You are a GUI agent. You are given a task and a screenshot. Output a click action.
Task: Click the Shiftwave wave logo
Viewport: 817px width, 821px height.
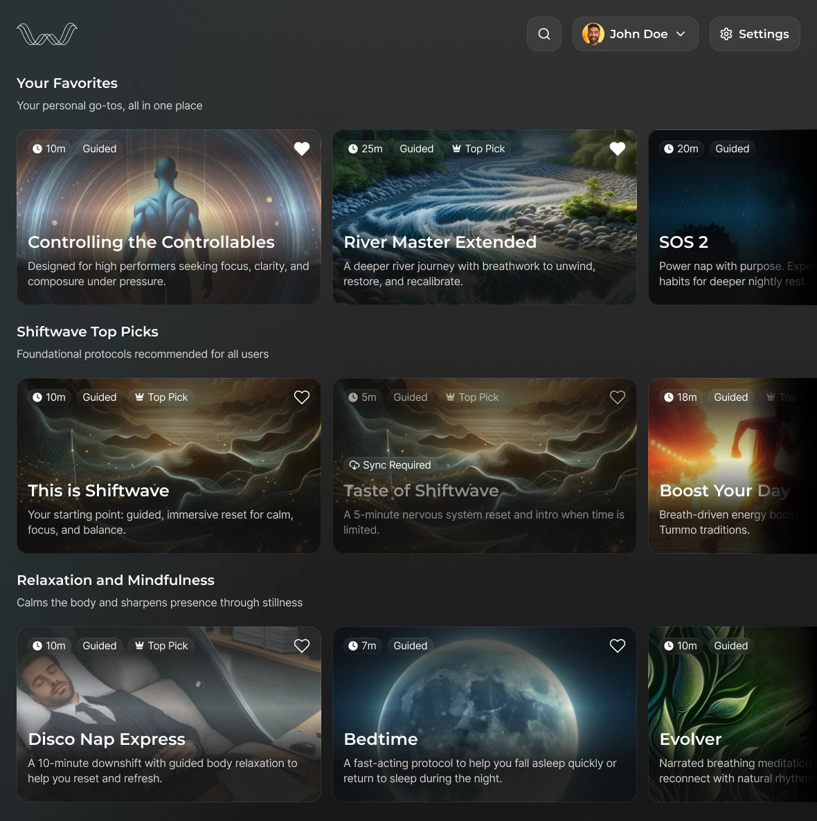47,34
